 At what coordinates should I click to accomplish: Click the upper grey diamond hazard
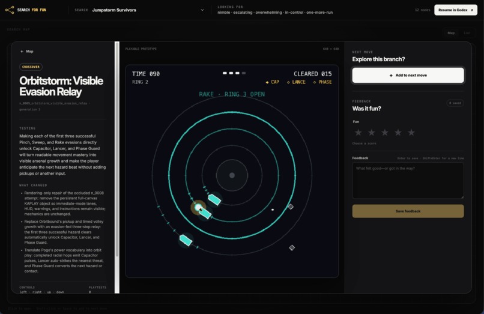pyautogui.click(x=291, y=207)
